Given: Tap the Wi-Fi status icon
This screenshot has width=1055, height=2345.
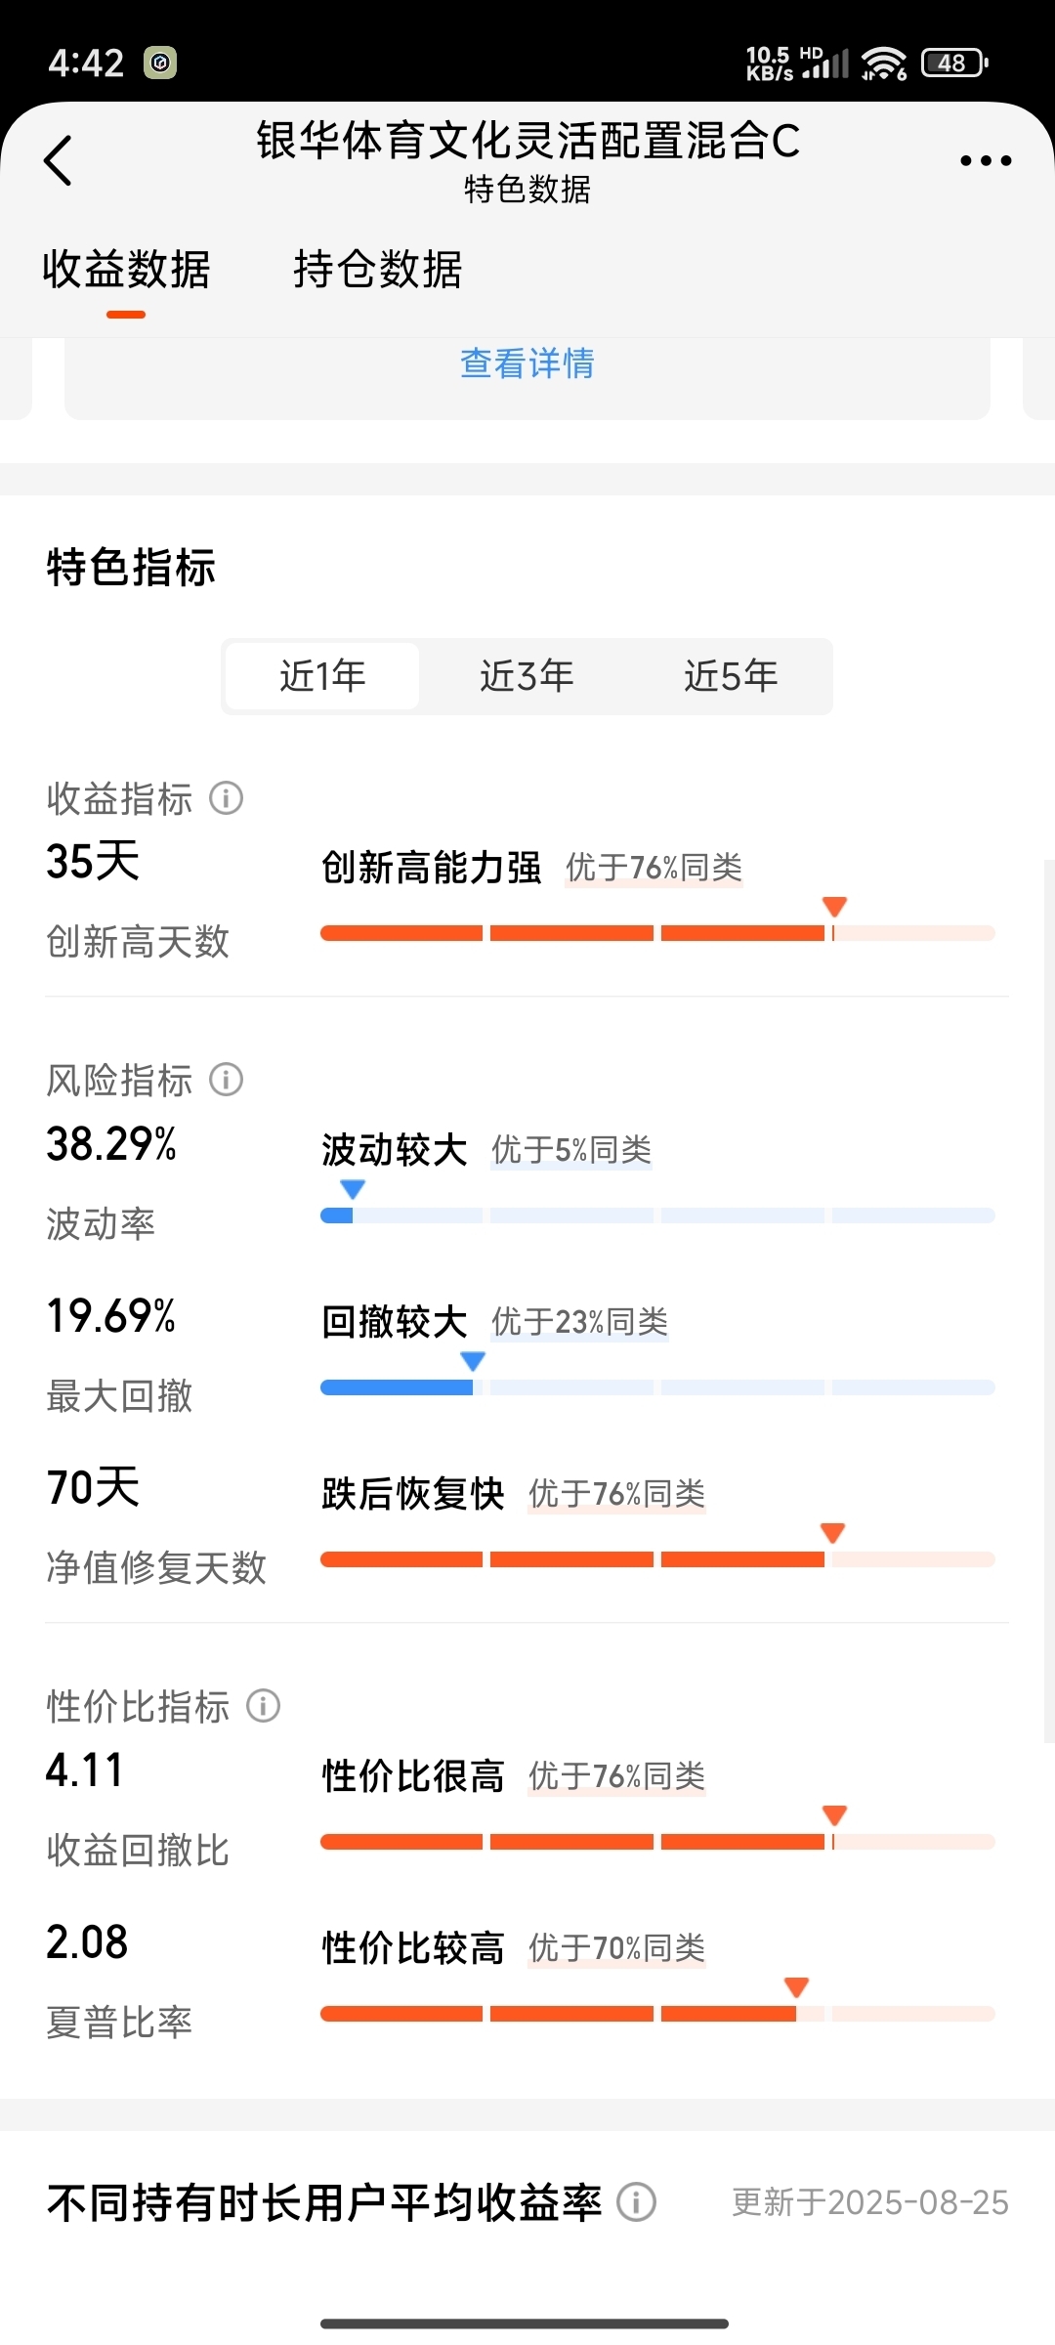Looking at the screenshot, I should tap(884, 64).
